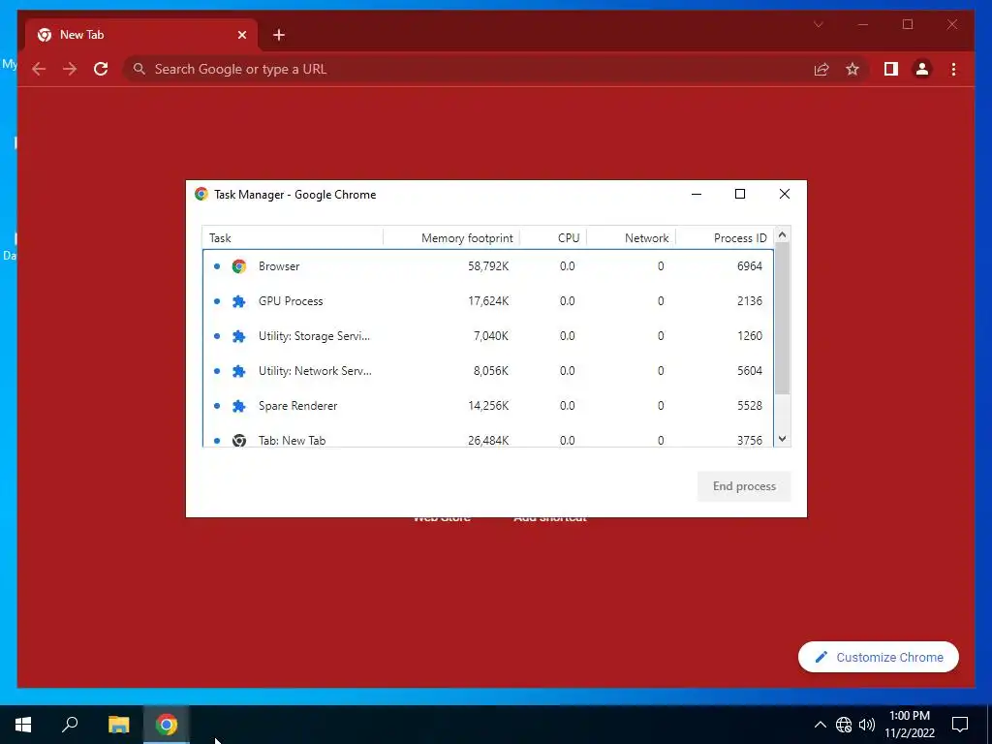Screen dimensions: 992x744
Task: Click the Task Manager title bar Chrome icon
Action: click(x=201, y=194)
